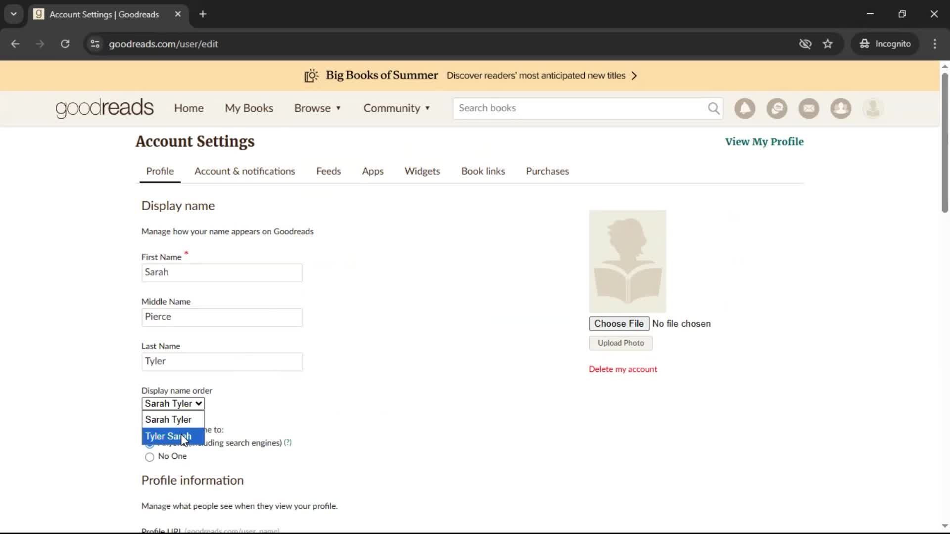Bookmark this page with the star icon
The width and height of the screenshot is (950, 534).
(x=828, y=44)
